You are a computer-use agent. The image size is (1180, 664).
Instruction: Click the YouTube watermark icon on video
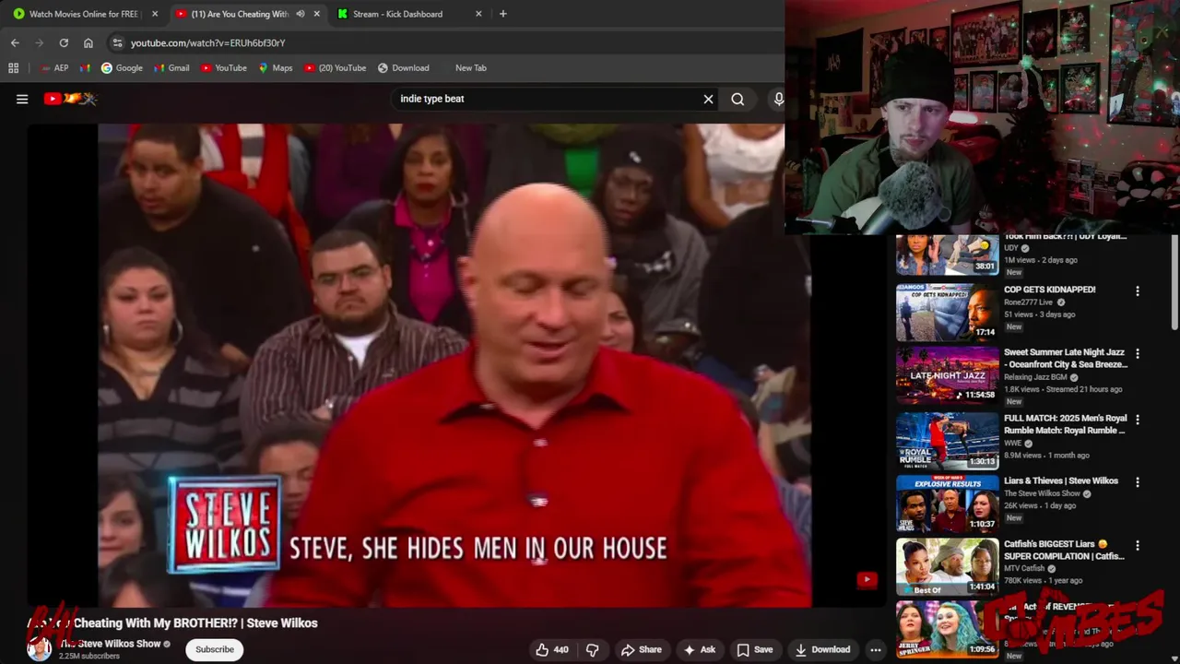tap(867, 579)
